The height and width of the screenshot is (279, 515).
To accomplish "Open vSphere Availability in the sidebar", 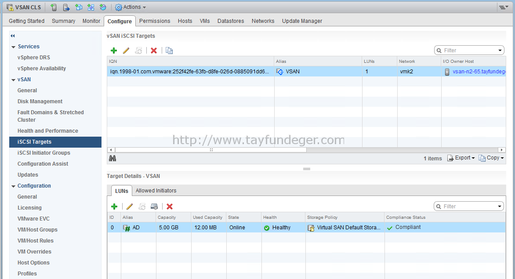I will point(42,68).
